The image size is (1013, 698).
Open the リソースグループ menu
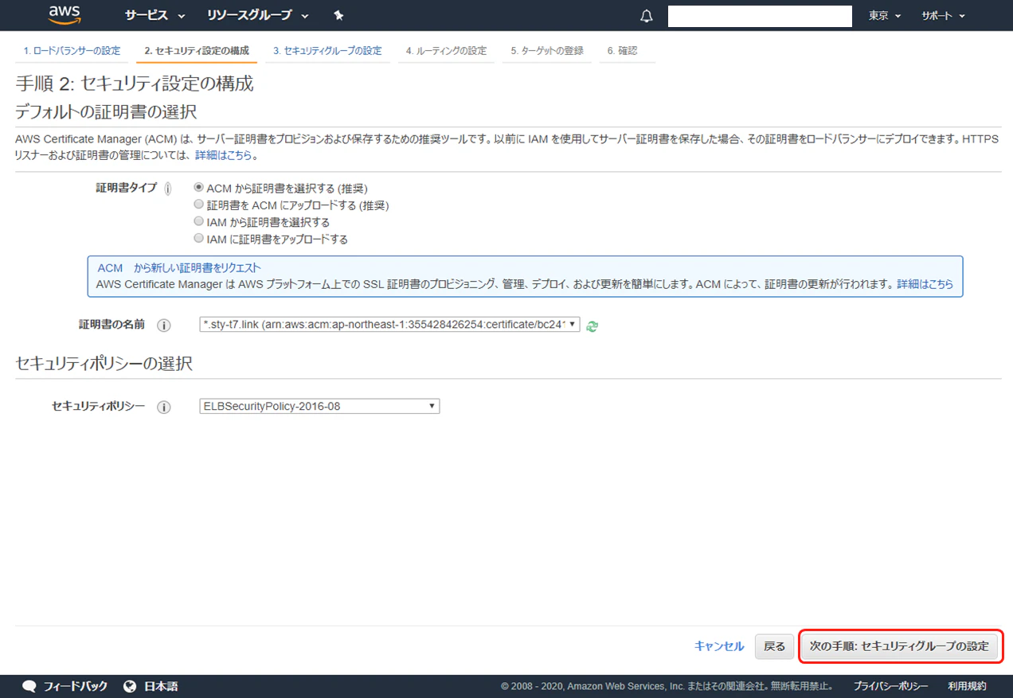[x=259, y=16]
